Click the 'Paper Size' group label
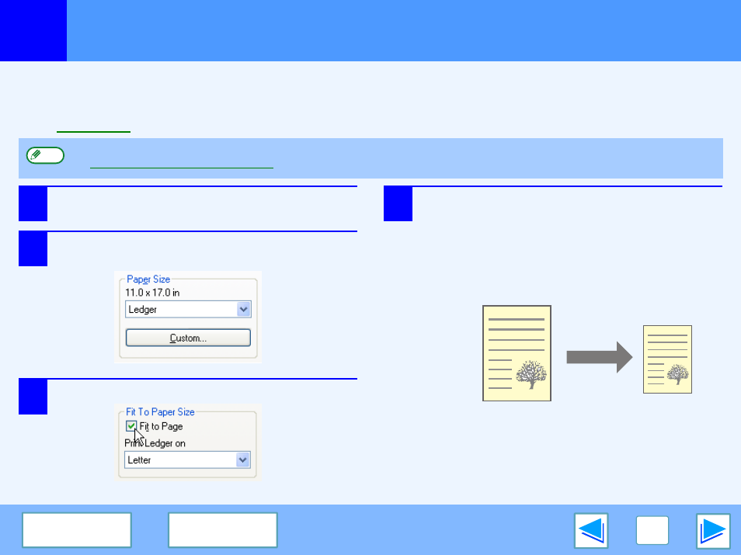 click(x=148, y=279)
